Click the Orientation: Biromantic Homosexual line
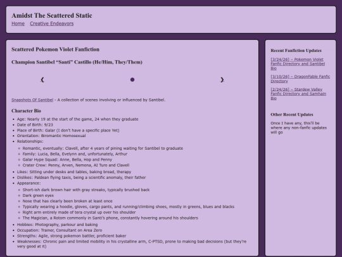This screenshot has height=257, width=342. (51, 136)
